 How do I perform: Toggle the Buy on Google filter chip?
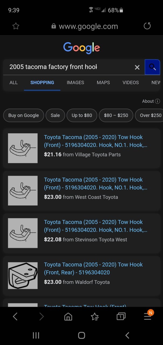coord(23,115)
